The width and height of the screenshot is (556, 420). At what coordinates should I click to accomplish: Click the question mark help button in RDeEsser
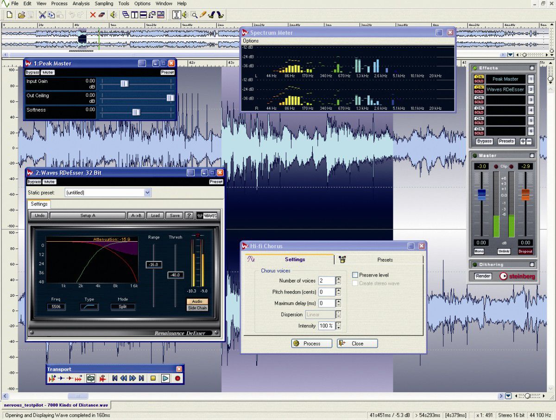[189, 215]
